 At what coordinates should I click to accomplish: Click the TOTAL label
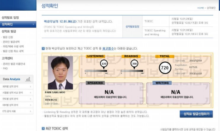point(165,56)
